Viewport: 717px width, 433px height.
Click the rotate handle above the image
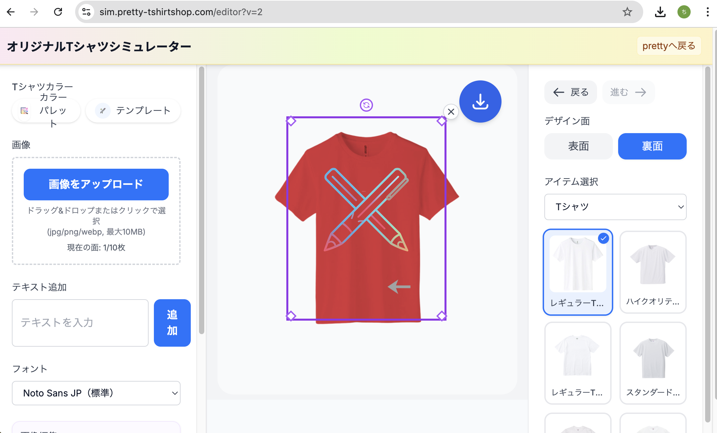[x=366, y=105]
